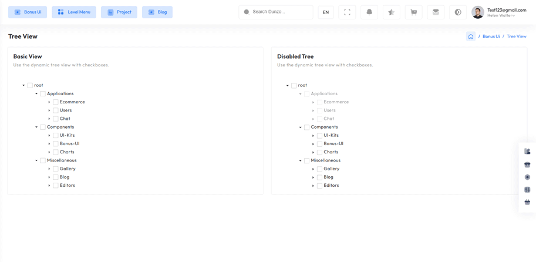Click the Search Dunzo input field
Screen dimensions: 536x262
click(279, 12)
